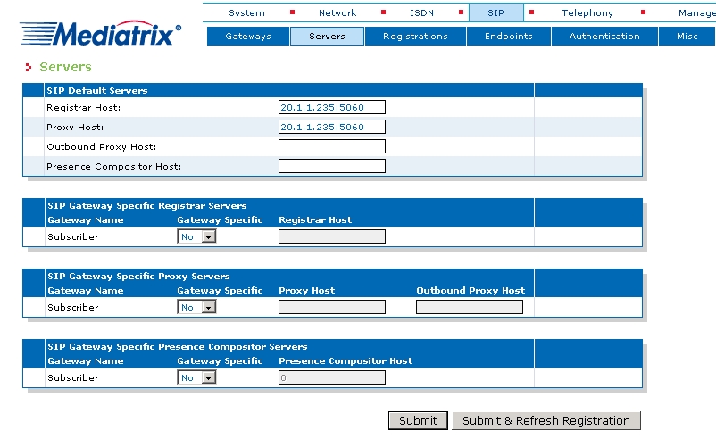
Task: Click SIP Gateway Specific Presence Compositor Servers header
Action: [177, 346]
